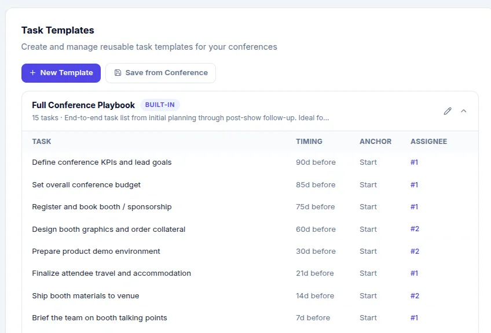Select the Set overall conference budget task
The image size is (491, 333).
[x=86, y=184]
